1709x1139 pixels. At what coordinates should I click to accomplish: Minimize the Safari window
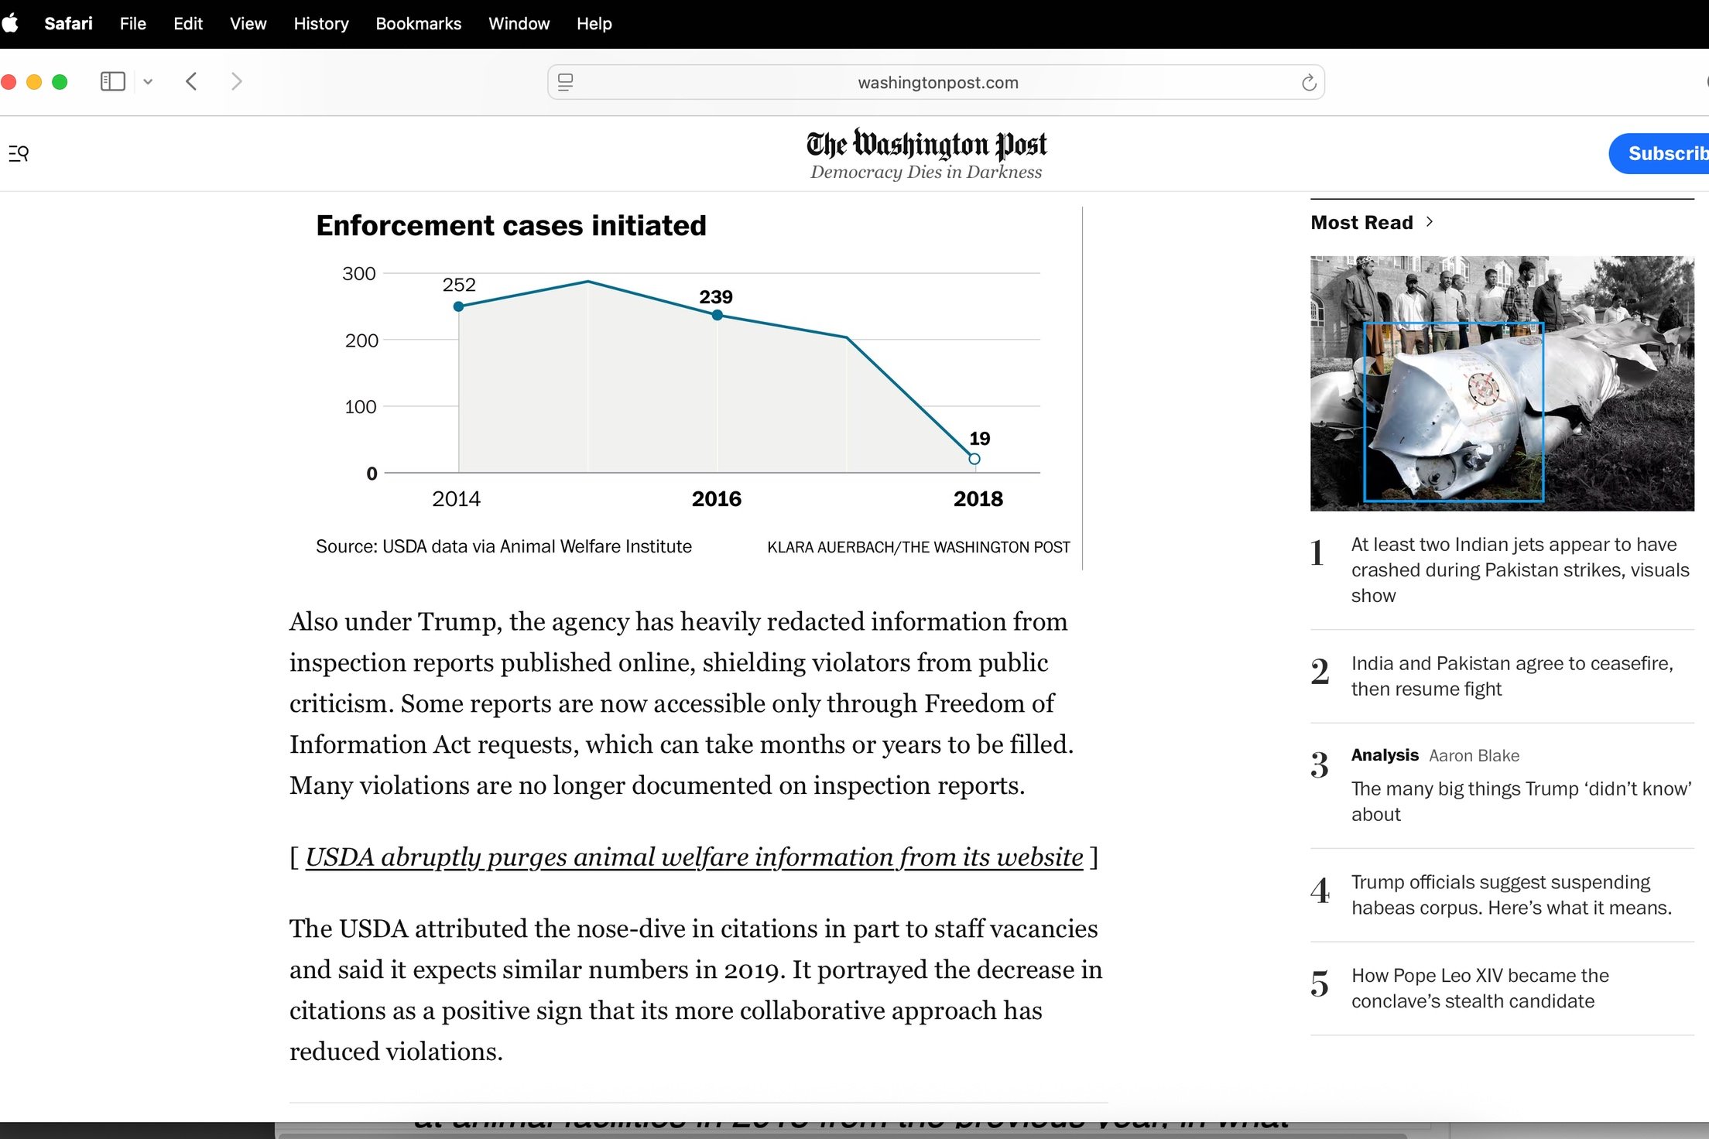34,81
